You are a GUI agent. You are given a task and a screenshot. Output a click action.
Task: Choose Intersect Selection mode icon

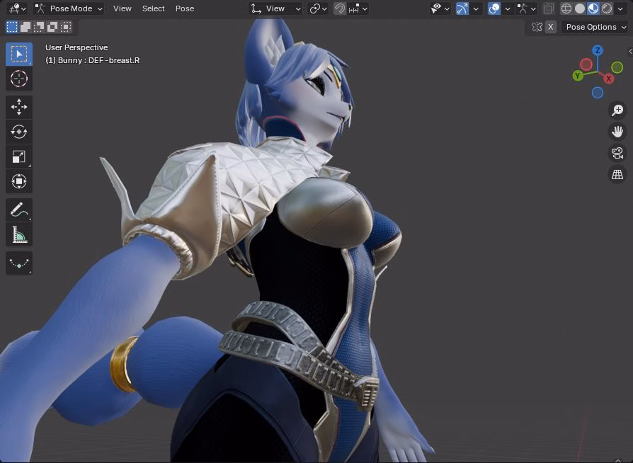tap(66, 27)
